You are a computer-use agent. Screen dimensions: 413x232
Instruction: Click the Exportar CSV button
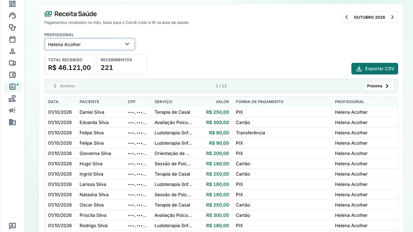coord(375,69)
